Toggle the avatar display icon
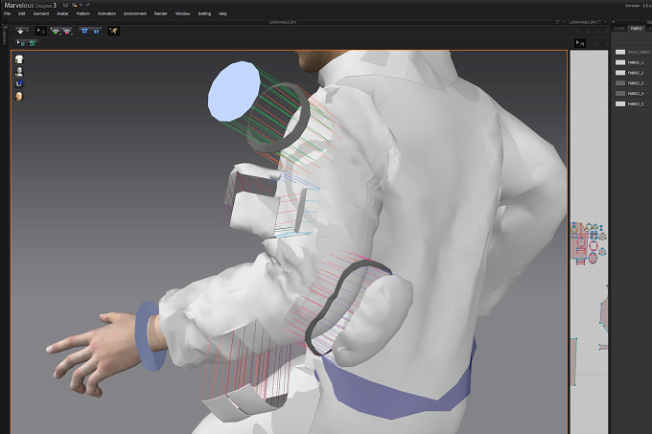 (19, 72)
